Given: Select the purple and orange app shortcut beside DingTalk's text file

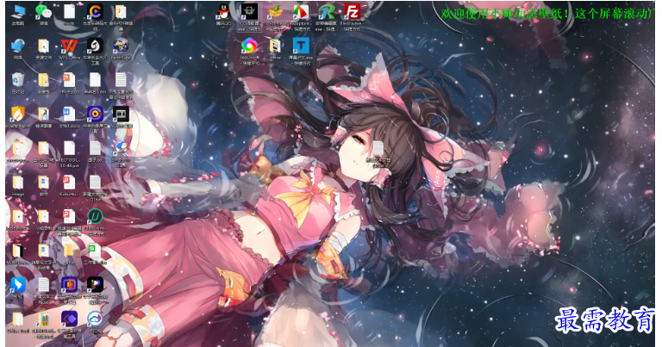Looking at the screenshot, I should coord(69,285).
